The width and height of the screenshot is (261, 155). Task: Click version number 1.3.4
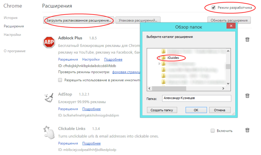tap(96, 129)
